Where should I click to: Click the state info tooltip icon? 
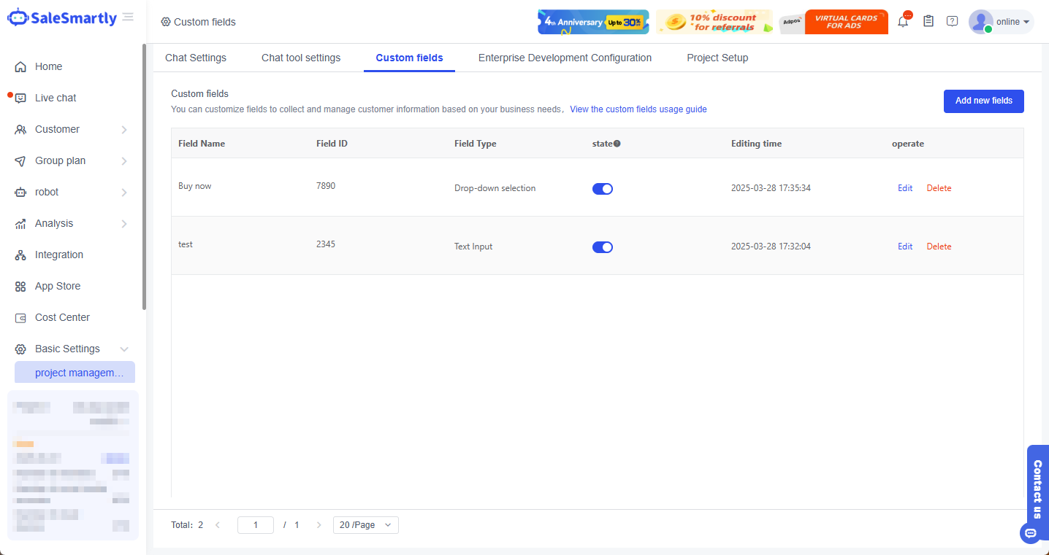click(617, 144)
